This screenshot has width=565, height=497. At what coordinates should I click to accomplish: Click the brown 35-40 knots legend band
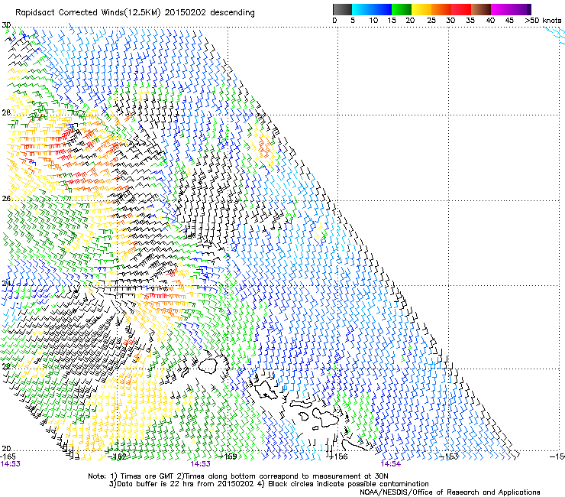(x=481, y=9)
